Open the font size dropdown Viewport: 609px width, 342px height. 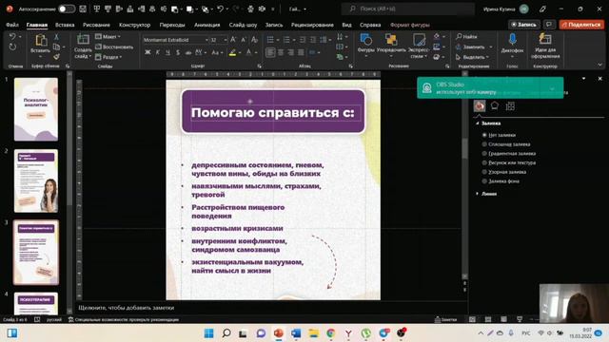(226, 40)
